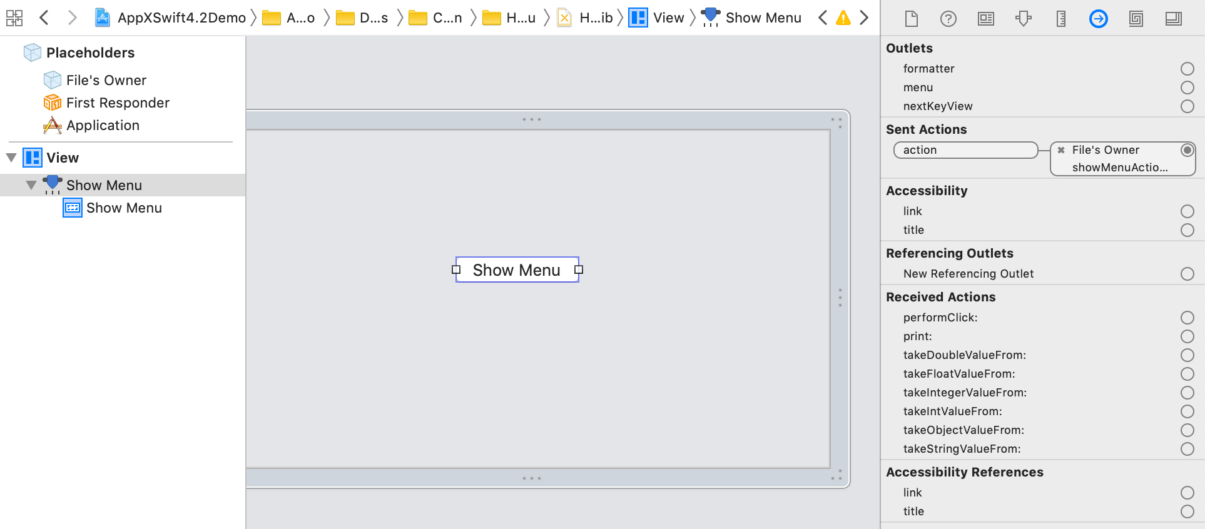Screen dimensions: 1205x529
Task: Select the Connections inspector arrow icon
Action: coord(1099,19)
